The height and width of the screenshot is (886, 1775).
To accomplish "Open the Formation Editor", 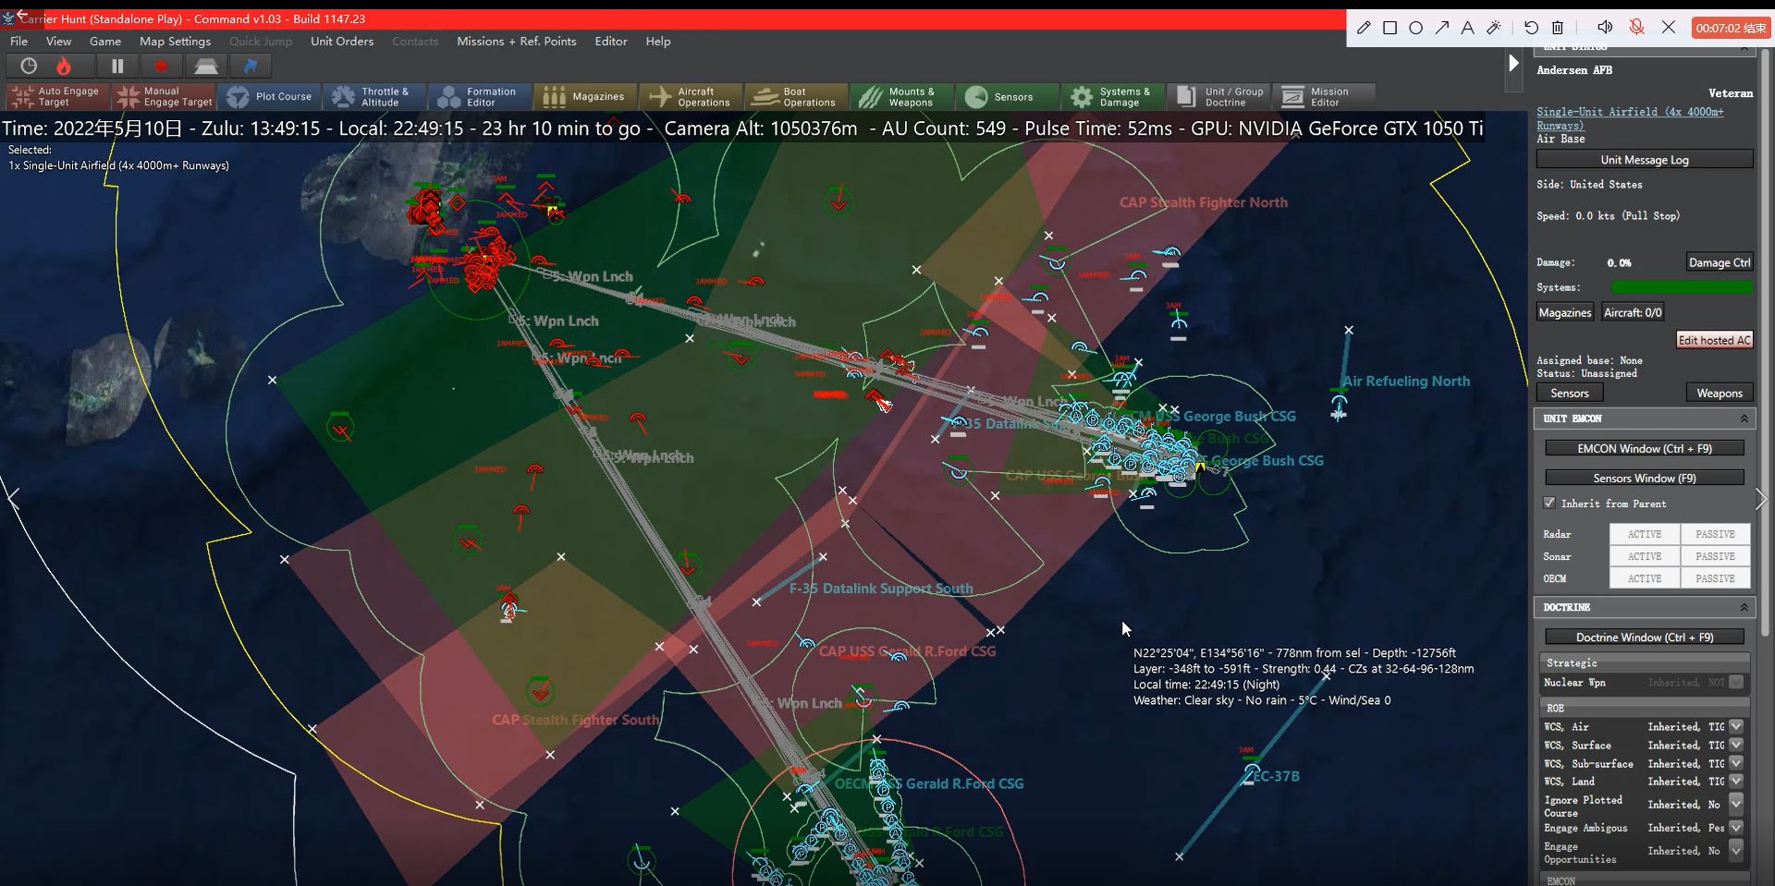I will click(481, 96).
